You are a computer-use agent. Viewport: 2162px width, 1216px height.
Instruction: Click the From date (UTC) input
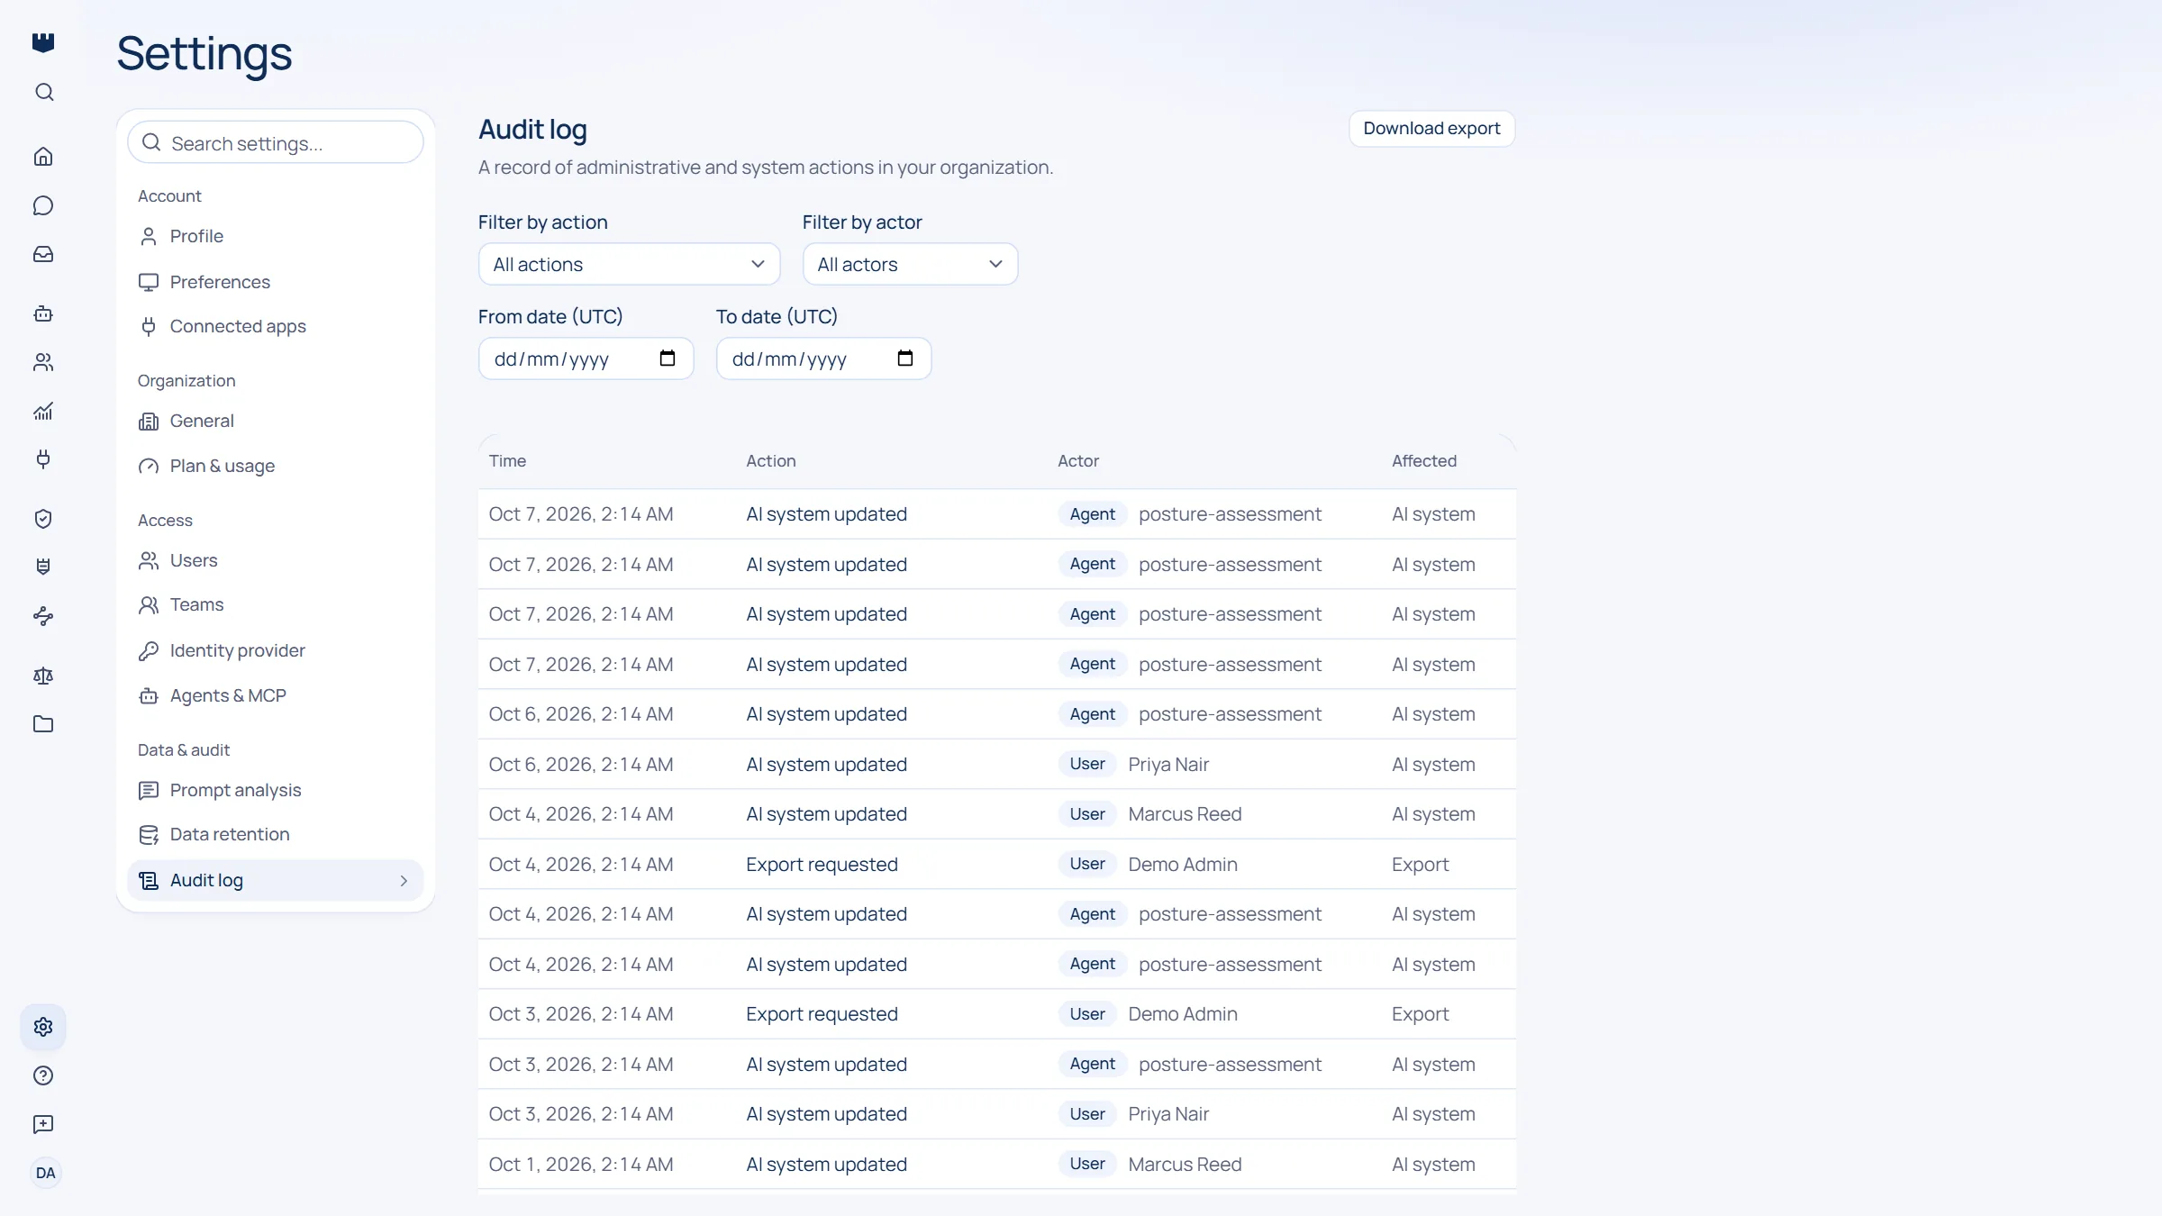click(x=586, y=358)
